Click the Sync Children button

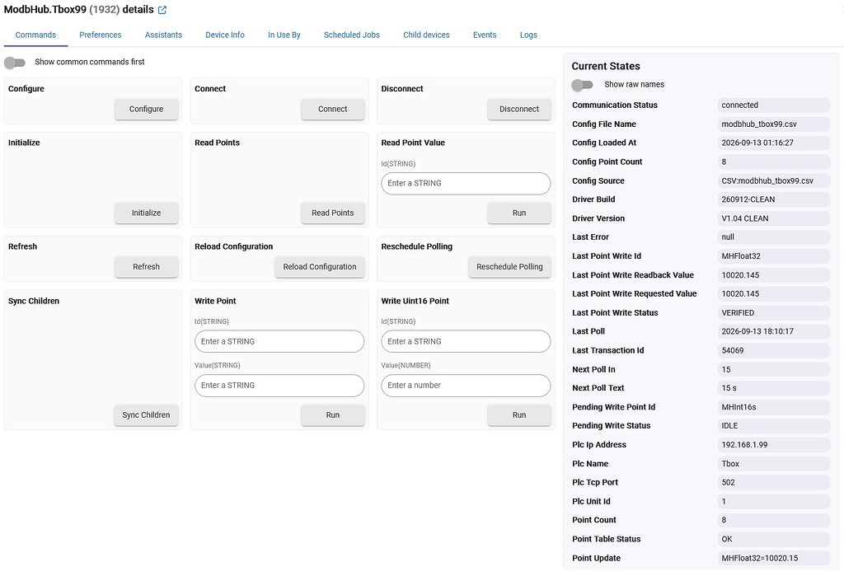146,415
